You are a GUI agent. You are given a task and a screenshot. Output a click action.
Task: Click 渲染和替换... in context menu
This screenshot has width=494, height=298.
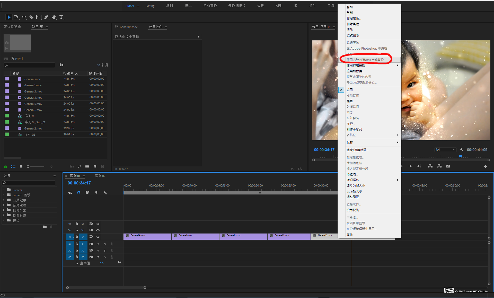click(355, 71)
